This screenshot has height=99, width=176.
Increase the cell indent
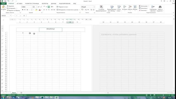coord(54,10)
